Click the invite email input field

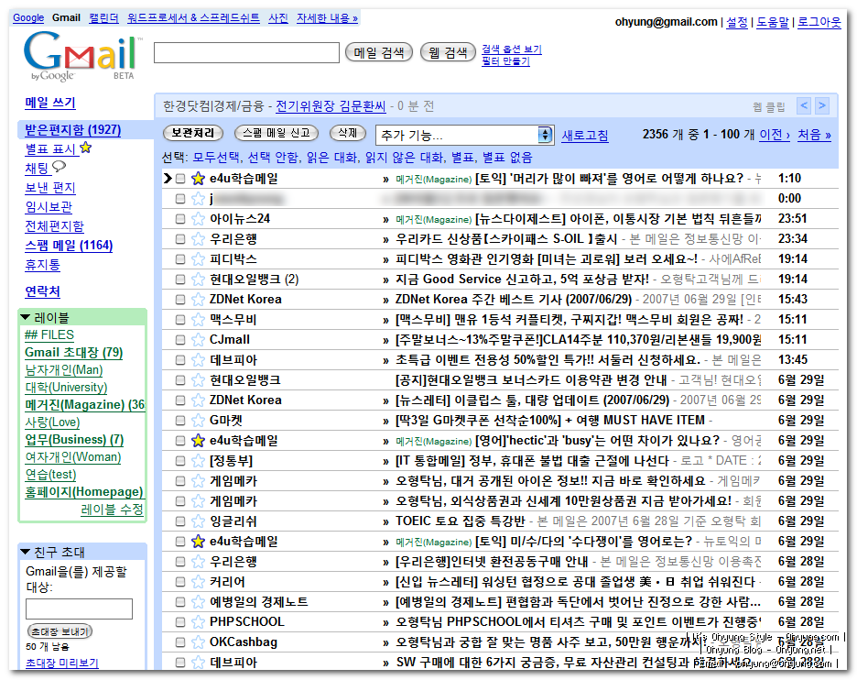80,609
